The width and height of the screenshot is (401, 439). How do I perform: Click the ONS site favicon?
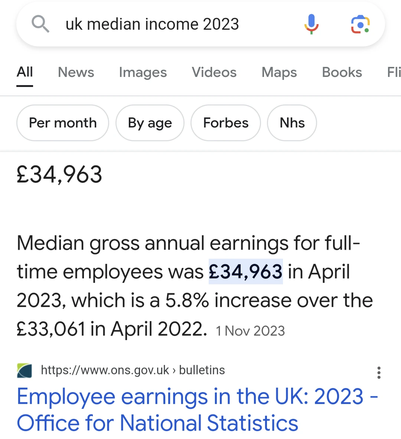coord(25,370)
